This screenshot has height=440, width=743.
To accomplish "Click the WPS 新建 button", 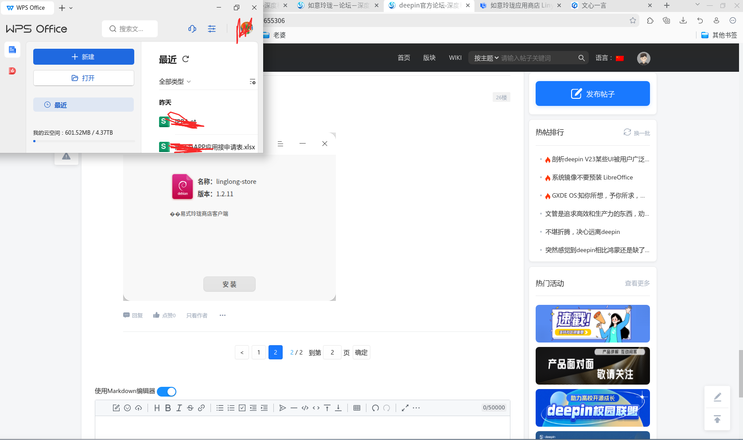I will click(x=84, y=57).
